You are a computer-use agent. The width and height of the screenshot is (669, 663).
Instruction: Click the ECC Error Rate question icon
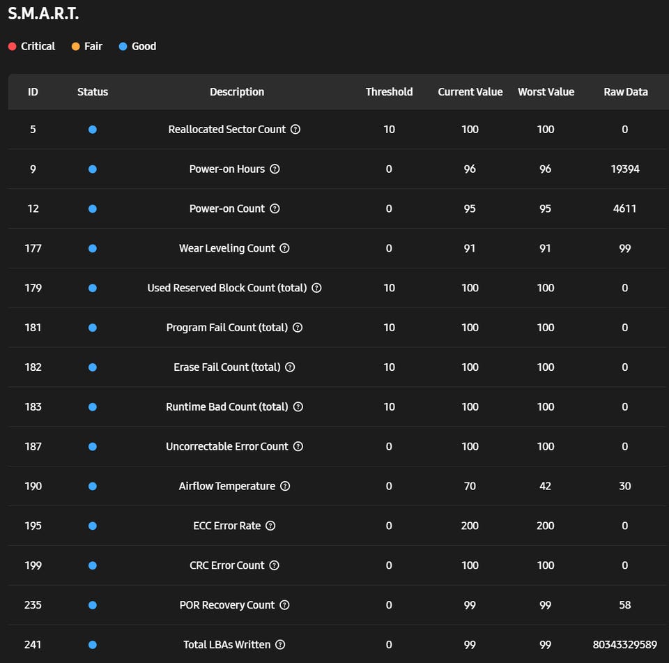[270, 526]
